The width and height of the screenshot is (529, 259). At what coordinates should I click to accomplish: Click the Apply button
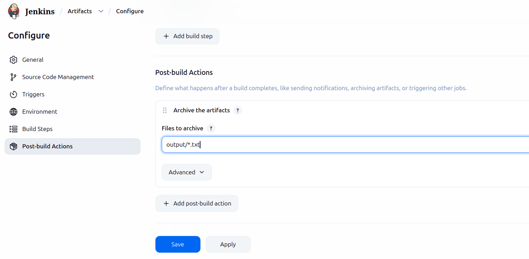(228, 244)
